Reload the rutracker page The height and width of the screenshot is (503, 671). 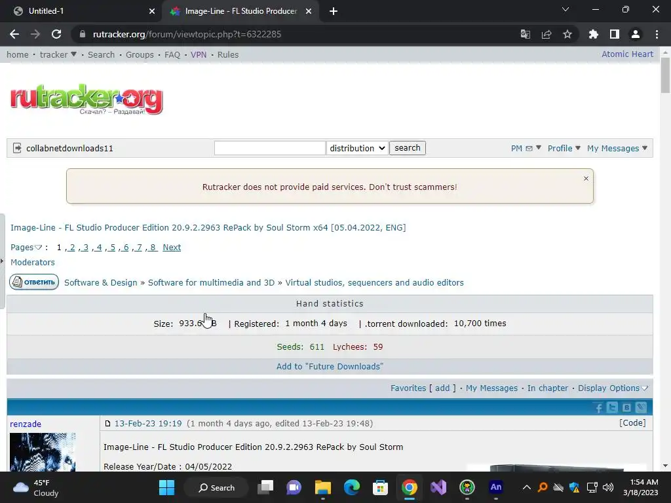[x=56, y=34]
